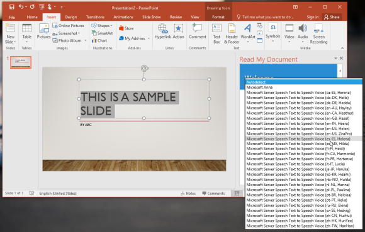Open Header & Footer settings
This screenshot has width=365, height=232.
click(232, 34)
